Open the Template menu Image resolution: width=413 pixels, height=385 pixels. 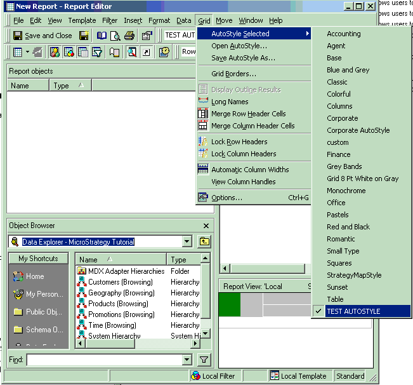point(82,20)
